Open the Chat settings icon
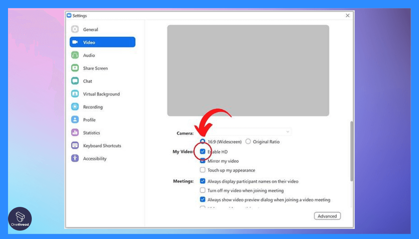This screenshot has width=419, height=239. click(75, 81)
